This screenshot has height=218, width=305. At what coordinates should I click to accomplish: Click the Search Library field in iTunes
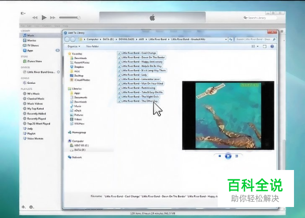click(260, 18)
